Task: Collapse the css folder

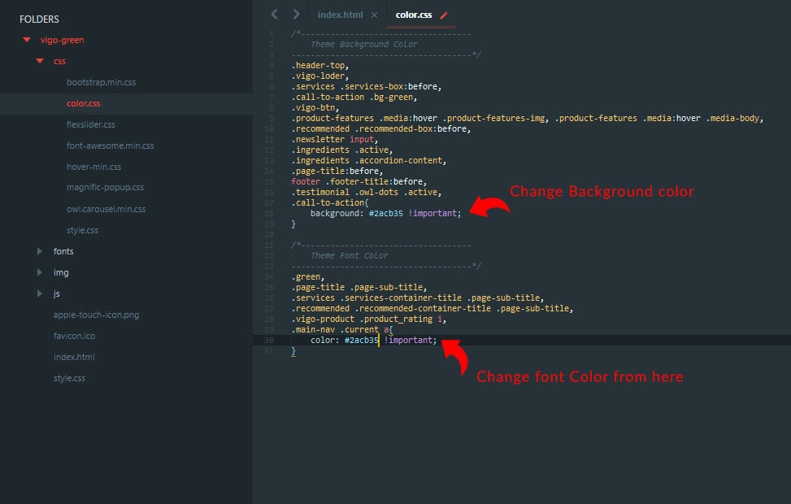Action: click(x=40, y=61)
